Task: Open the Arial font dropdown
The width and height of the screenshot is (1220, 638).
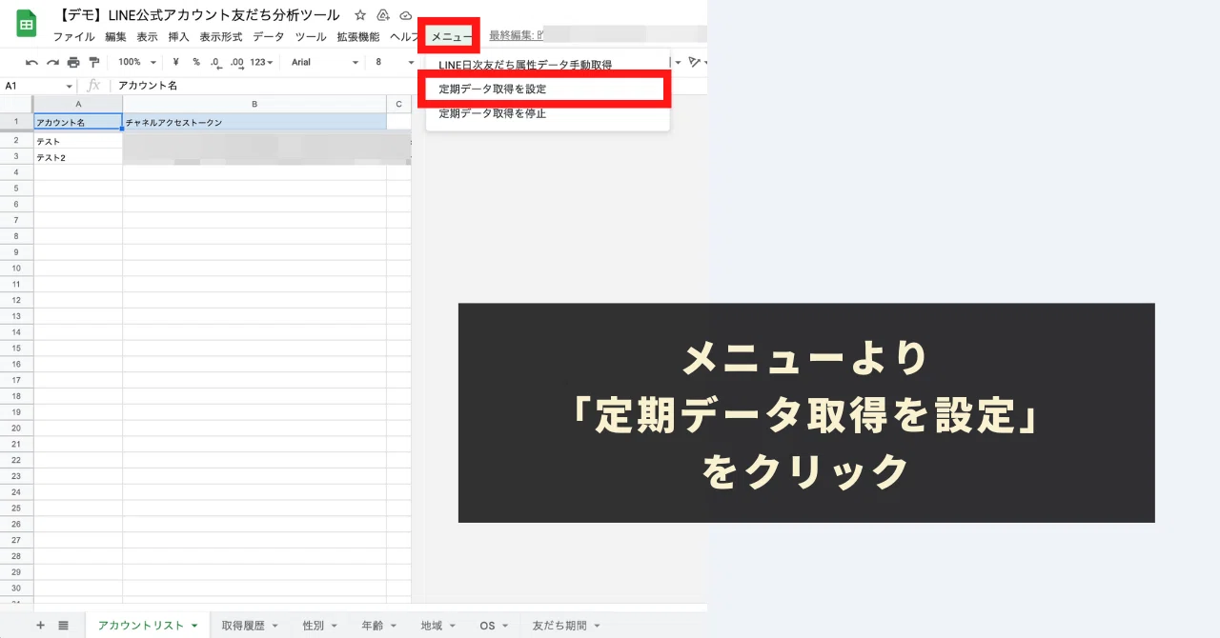Action: [x=324, y=62]
